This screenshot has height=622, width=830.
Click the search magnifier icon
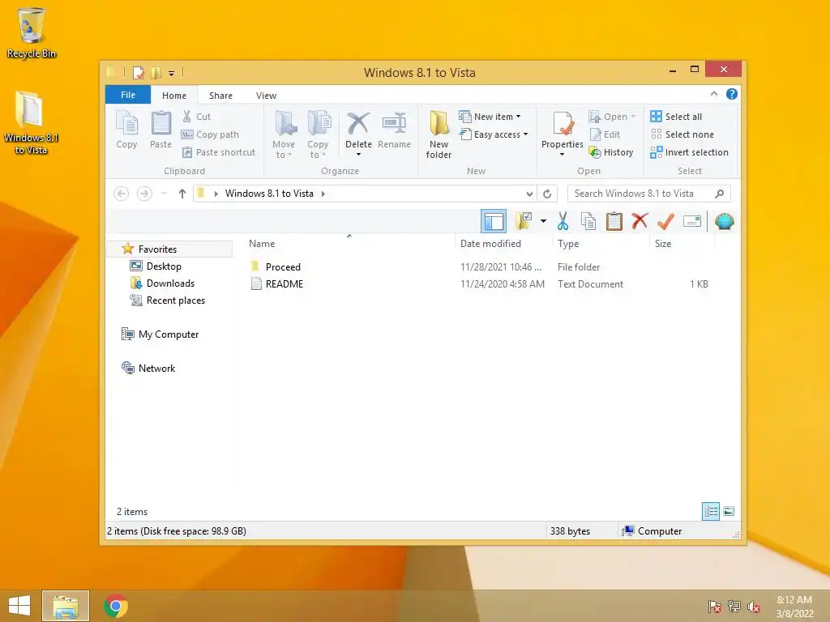pos(720,194)
